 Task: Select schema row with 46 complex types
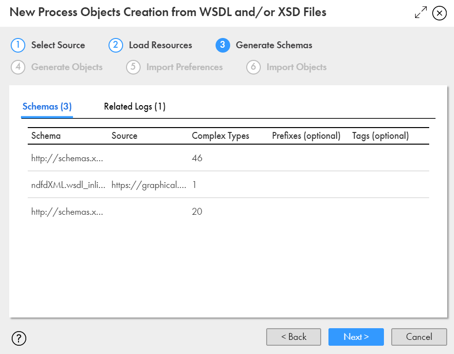(x=228, y=158)
